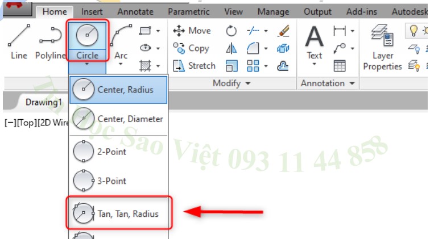430x239 pixels.
Task: Open the Add-ins ribbon tab
Action: [362, 12]
